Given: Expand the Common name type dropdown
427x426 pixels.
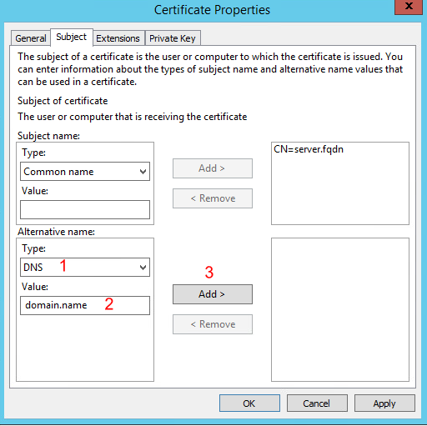Looking at the screenshot, I should point(85,172).
